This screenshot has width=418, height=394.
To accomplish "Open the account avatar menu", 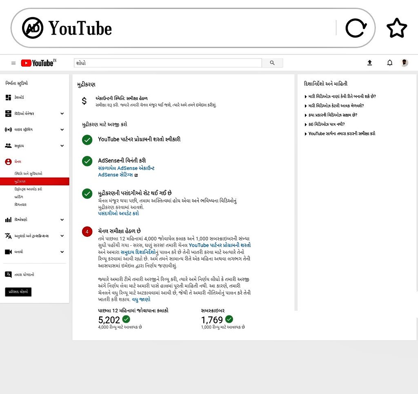I will (405, 62).
